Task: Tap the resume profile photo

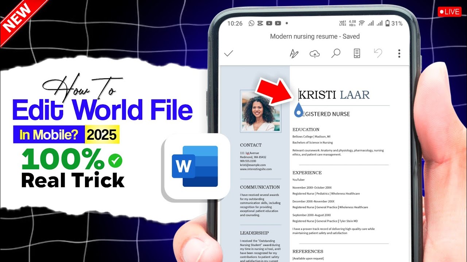Action: [260, 111]
